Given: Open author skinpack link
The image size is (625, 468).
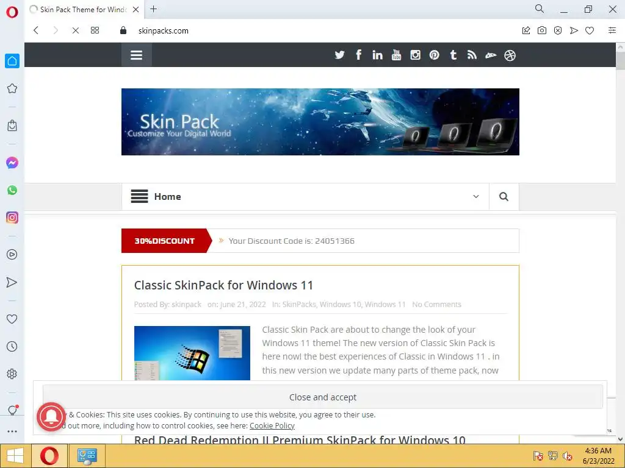Looking at the screenshot, I should (x=187, y=305).
